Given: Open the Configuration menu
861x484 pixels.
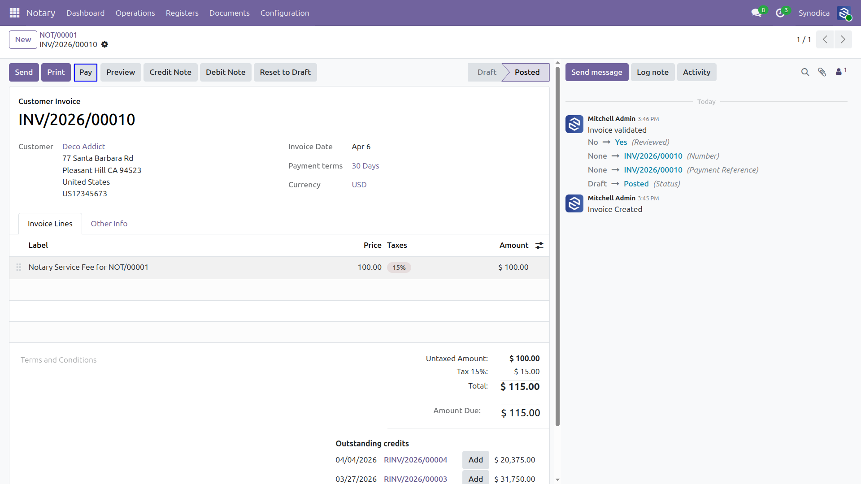Looking at the screenshot, I should point(285,13).
